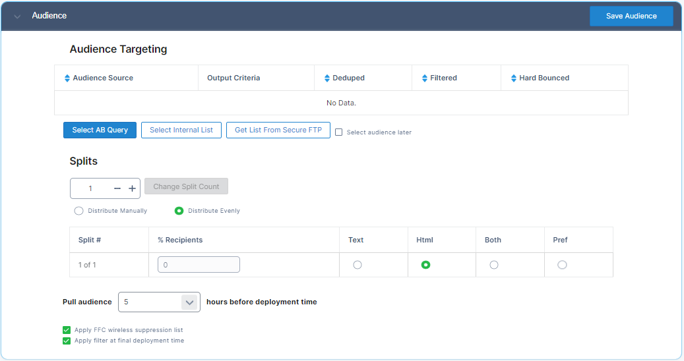684x361 pixels.
Task: Select Text format for split 1
Action: pos(358,265)
